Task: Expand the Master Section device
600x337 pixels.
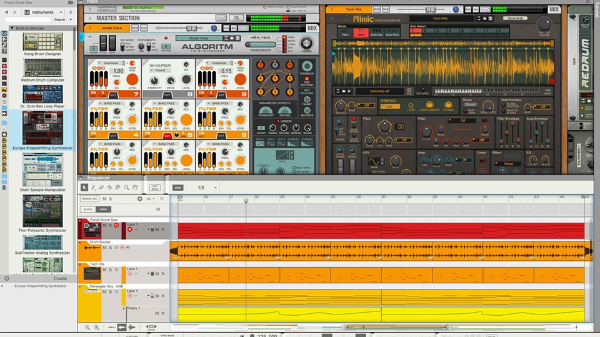Action: pos(90,18)
